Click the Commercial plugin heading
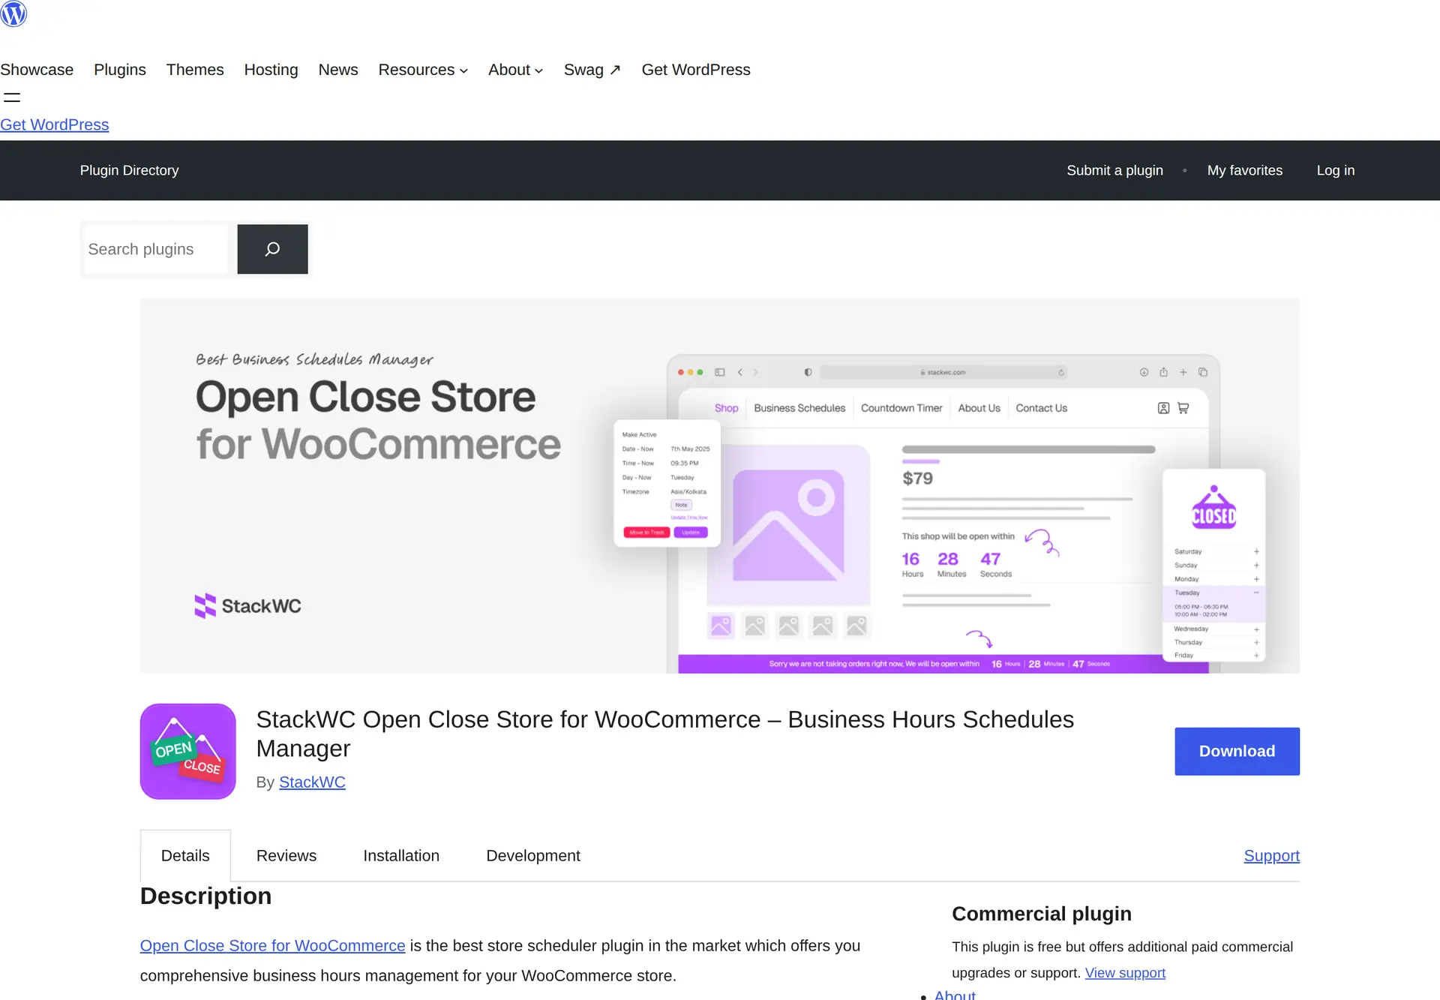The width and height of the screenshot is (1440, 1000). point(1042,913)
